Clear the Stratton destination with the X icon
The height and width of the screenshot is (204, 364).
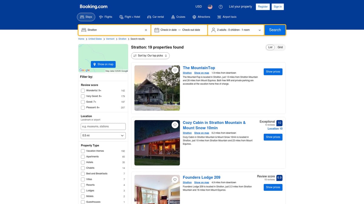[146, 30]
